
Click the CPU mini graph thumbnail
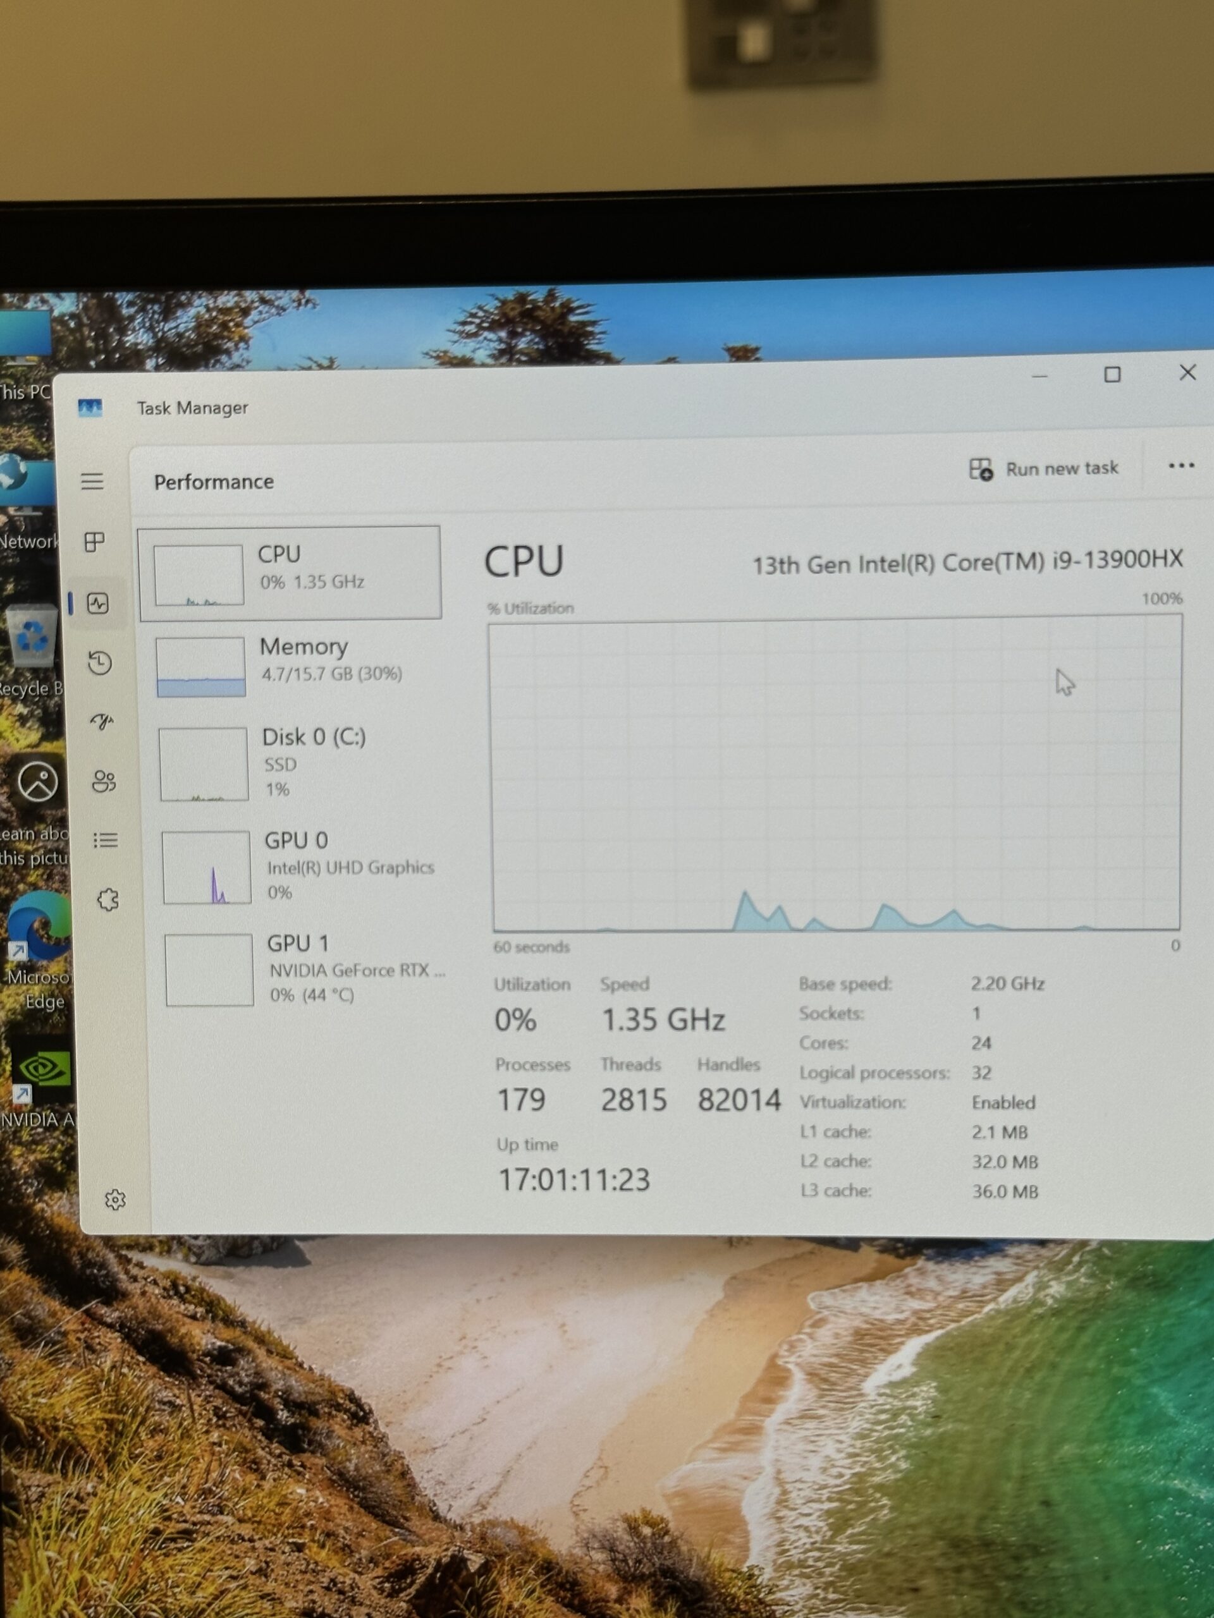coord(199,575)
